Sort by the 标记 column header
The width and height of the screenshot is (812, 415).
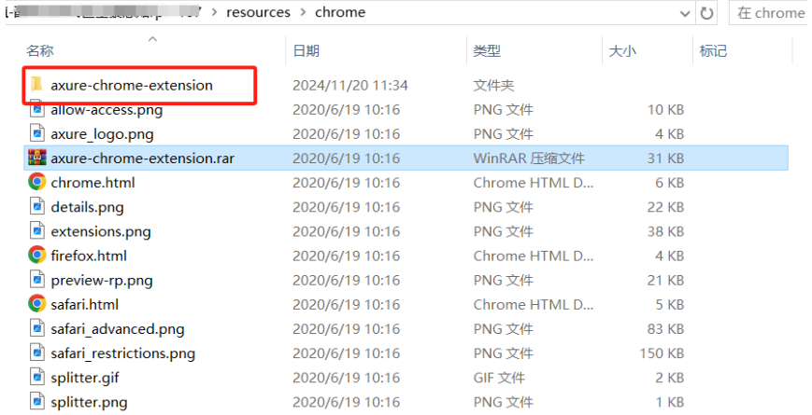pyautogui.click(x=713, y=50)
